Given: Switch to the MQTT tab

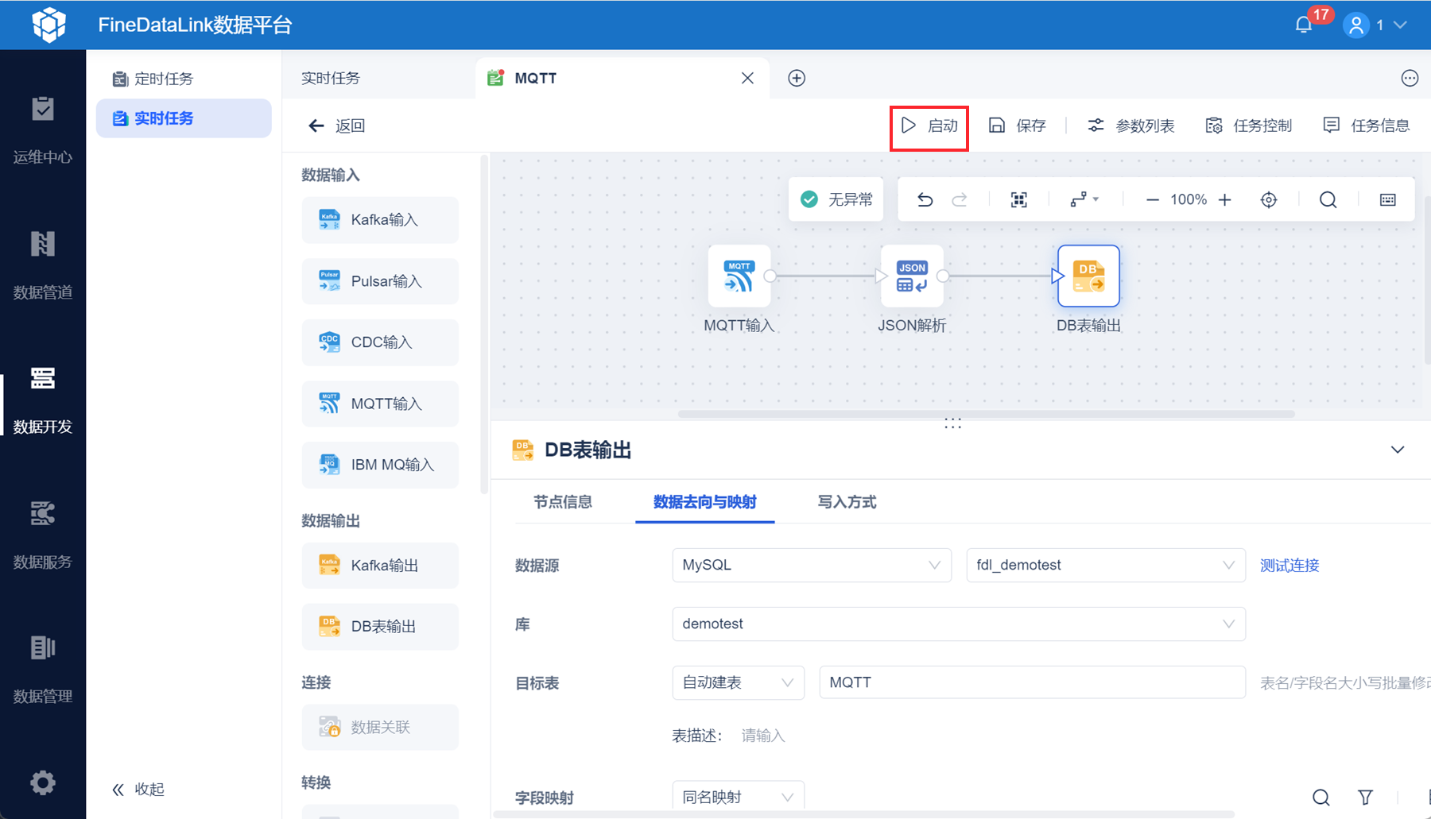Looking at the screenshot, I should (622, 78).
